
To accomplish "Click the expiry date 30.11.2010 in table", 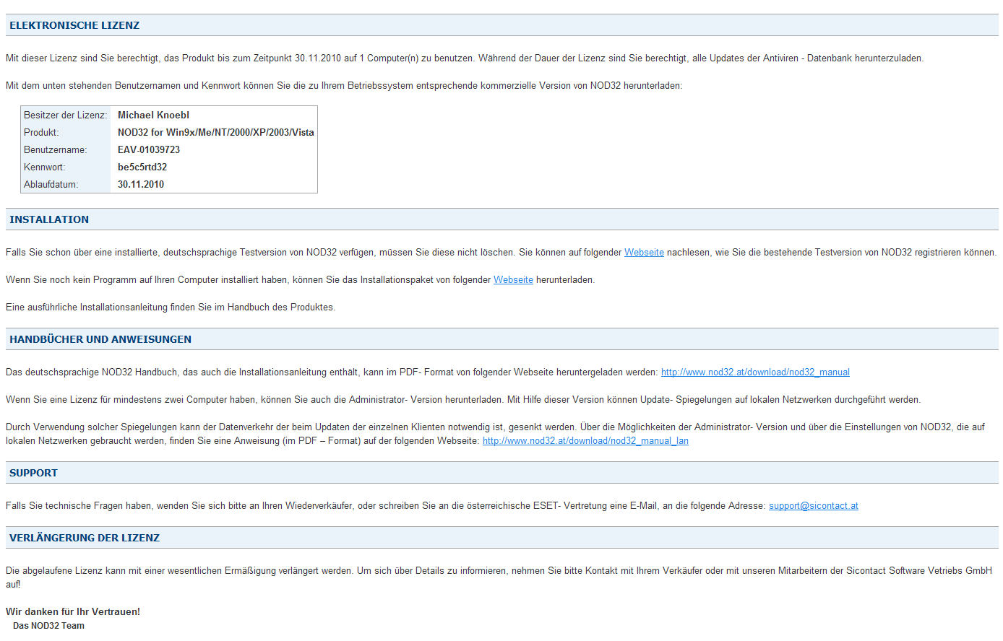I will [x=141, y=184].
